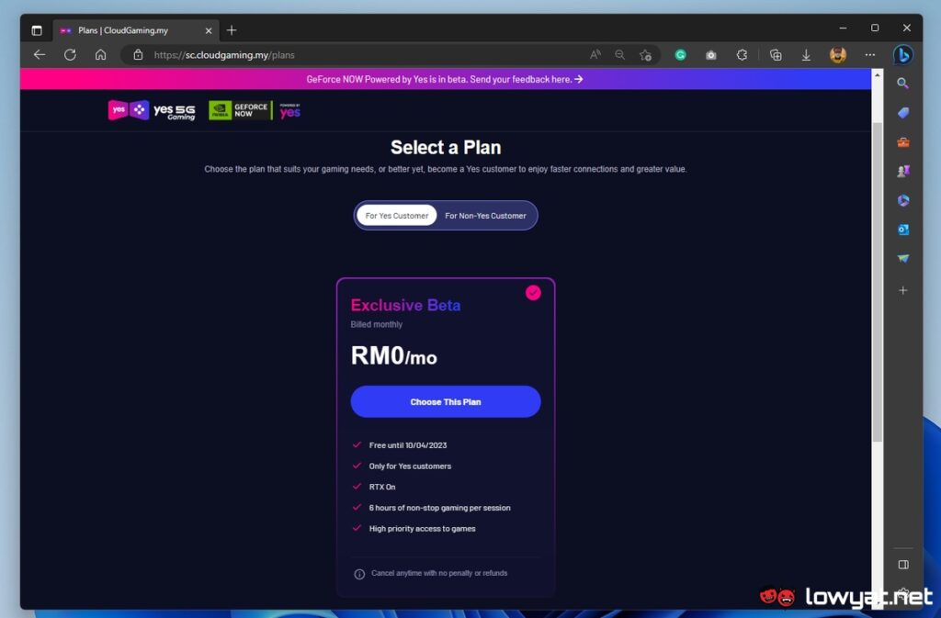Open the tab actions menu icon
Image resolution: width=941 pixels, height=618 pixels.
(x=37, y=30)
